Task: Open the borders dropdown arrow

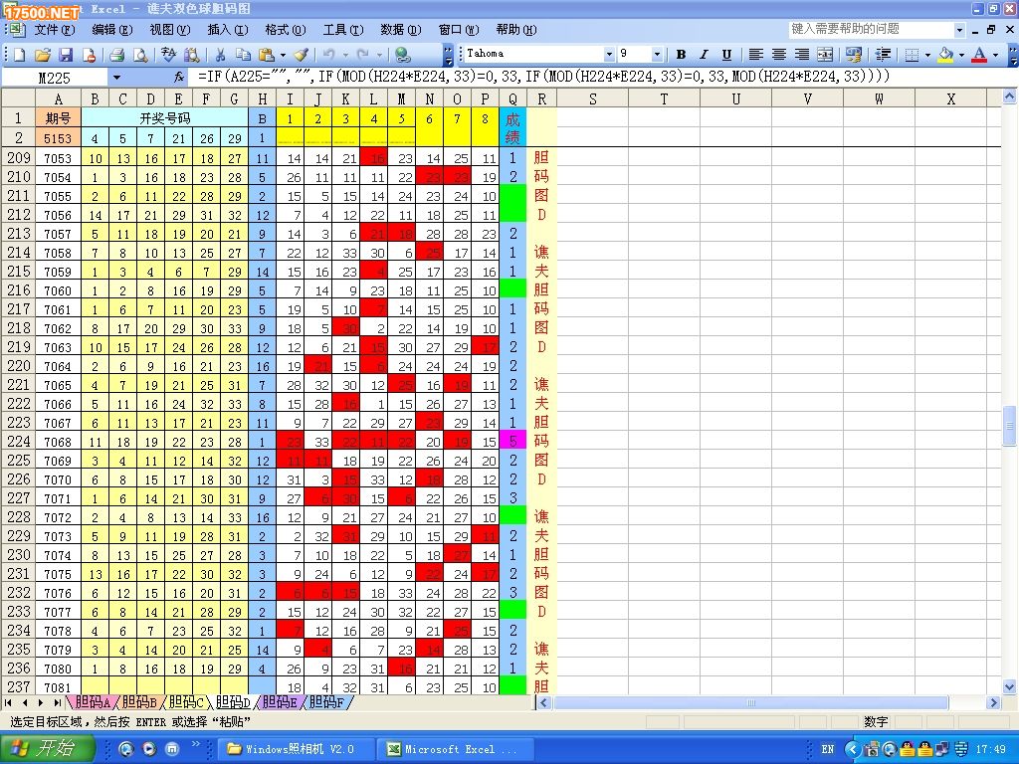Action: 927,55
